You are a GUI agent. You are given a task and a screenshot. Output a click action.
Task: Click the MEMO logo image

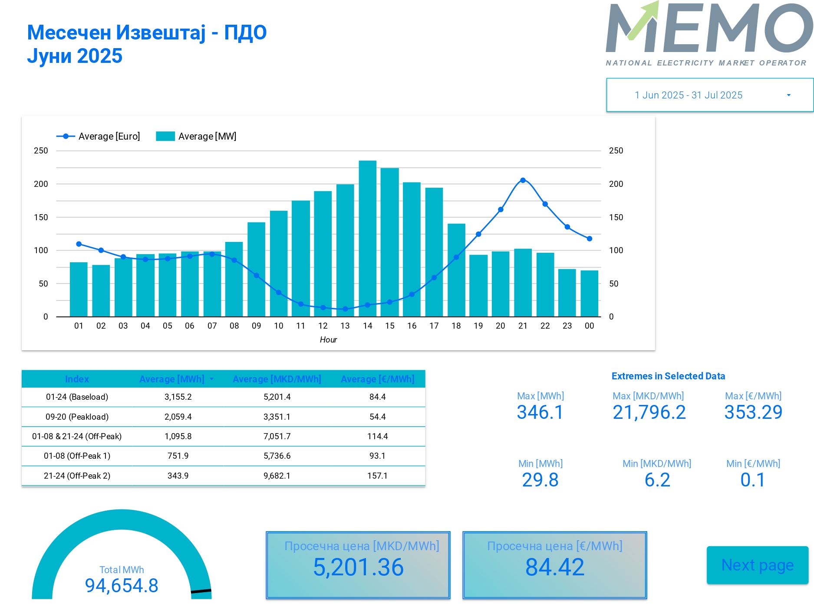point(709,34)
